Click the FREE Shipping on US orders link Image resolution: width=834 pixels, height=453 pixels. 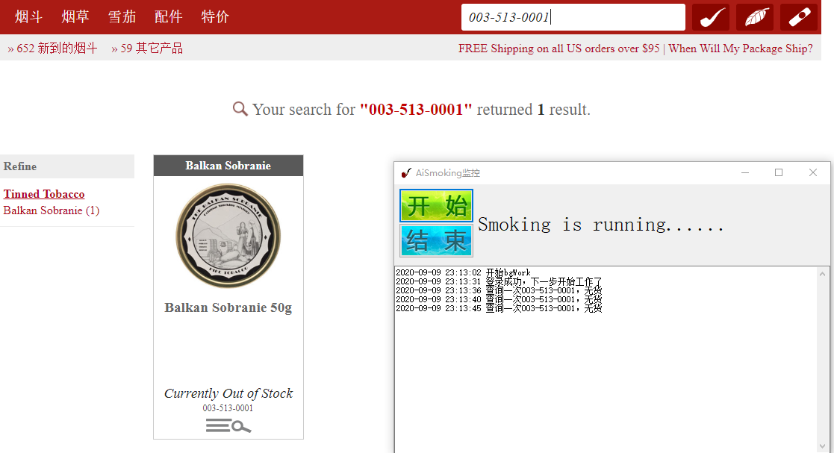pyautogui.click(x=558, y=49)
